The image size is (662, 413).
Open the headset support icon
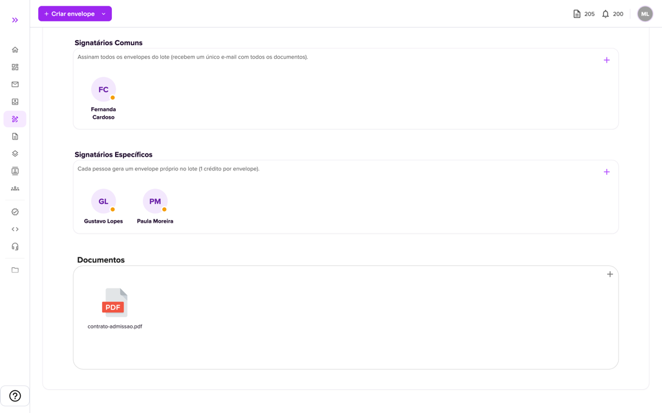pyautogui.click(x=15, y=247)
